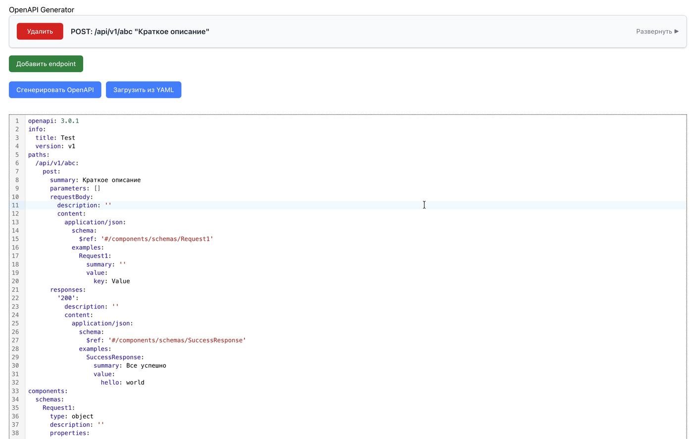This screenshot has height=439, width=693.
Task: Click the 'parameters: []' line
Action: pyautogui.click(x=75, y=188)
